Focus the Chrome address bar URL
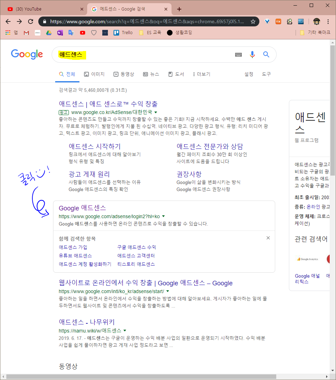Image resolution: width=336 pixels, height=380 pixels. click(147, 21)
